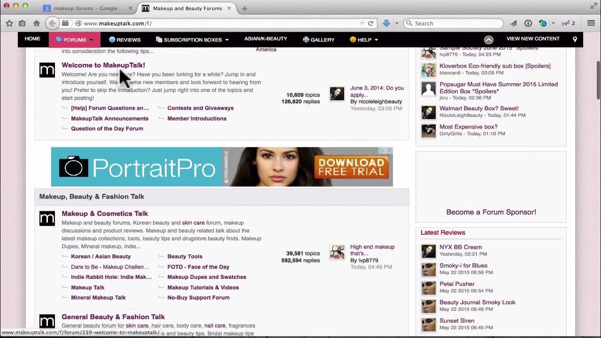601x338 pixels.
Task: Open VIEW NEW CONTENT link
Action: [x=533, y=39]
